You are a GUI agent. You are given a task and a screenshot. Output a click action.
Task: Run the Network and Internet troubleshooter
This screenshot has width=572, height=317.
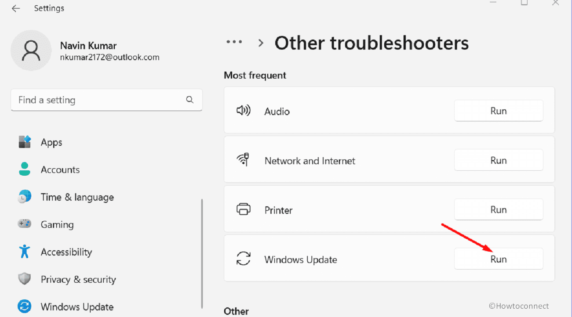click(499, 160)
